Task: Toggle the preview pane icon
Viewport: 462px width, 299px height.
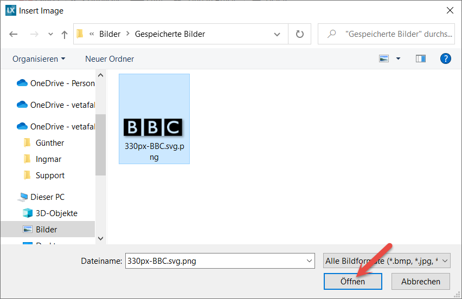Action: click(x=420, y=58)
